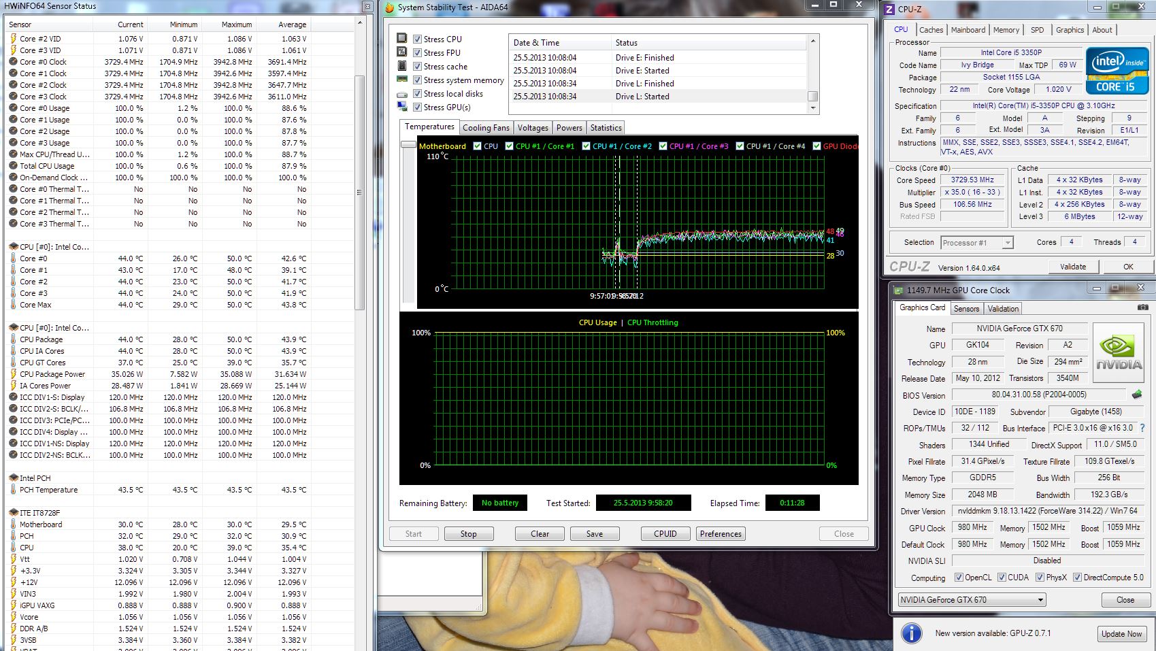Save BIOS using green arrow chip icon
The width and height of the screenshot is (1156, 651).
[1137, 395]
